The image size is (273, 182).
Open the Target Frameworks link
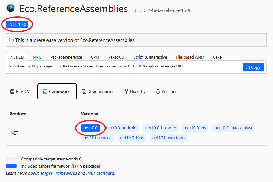pos(58,173)
